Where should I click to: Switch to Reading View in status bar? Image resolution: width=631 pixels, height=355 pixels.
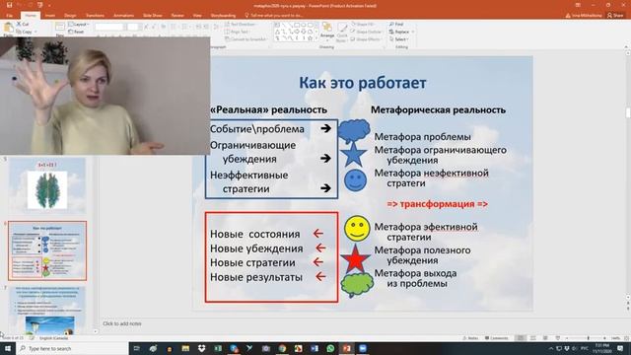point(545,338)
